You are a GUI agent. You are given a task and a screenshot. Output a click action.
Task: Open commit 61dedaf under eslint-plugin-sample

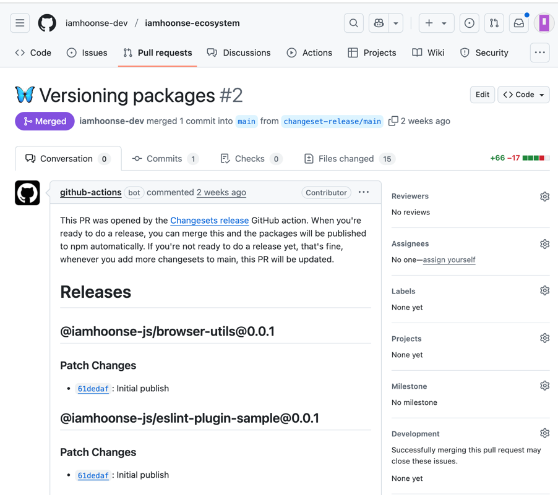93,475
